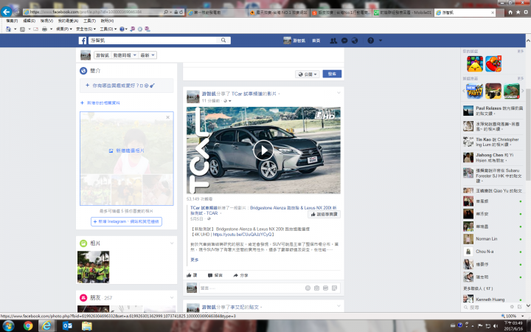Click the browser back arrow button
Screen dimensions: 531x332
[6, 12]
